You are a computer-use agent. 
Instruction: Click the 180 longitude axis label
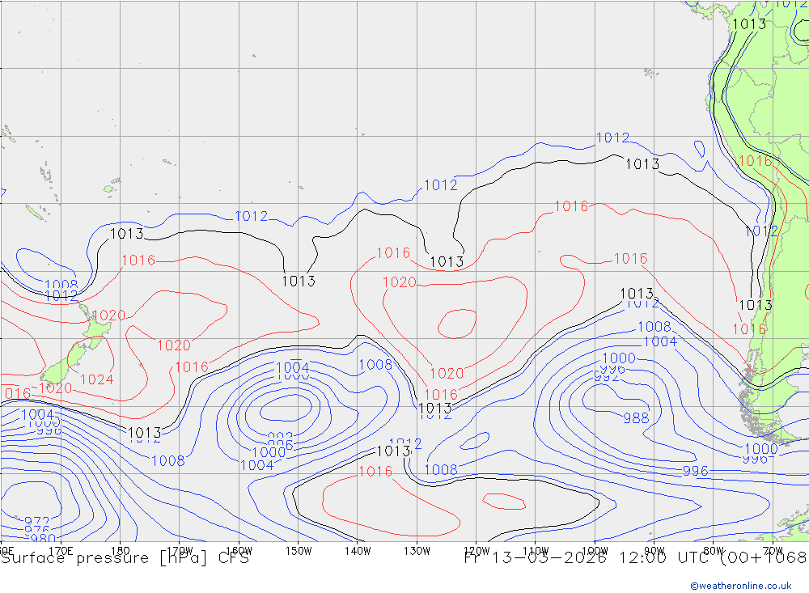tap(120, 551)
